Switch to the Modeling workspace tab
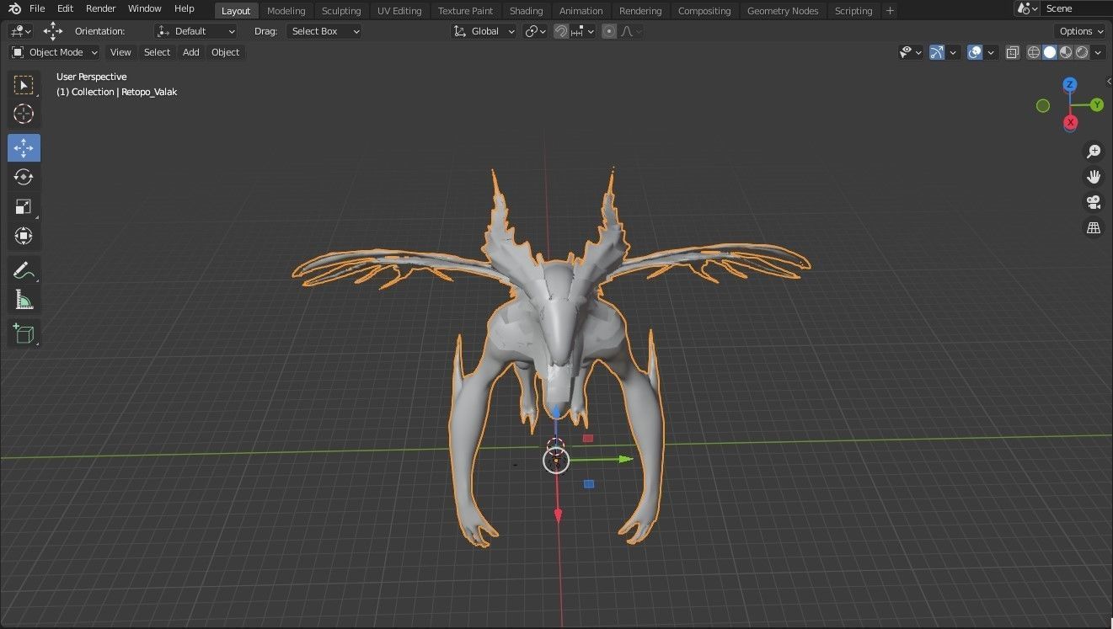 click(x=286, y=11)
